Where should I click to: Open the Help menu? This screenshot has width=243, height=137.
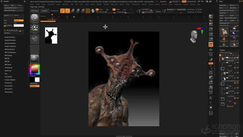tap(199, 4)
